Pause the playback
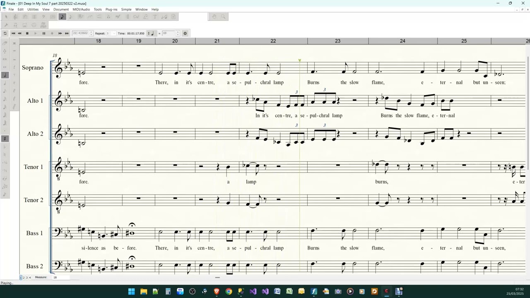Screen dimensions: 530x298 click(x=44, y=33)
